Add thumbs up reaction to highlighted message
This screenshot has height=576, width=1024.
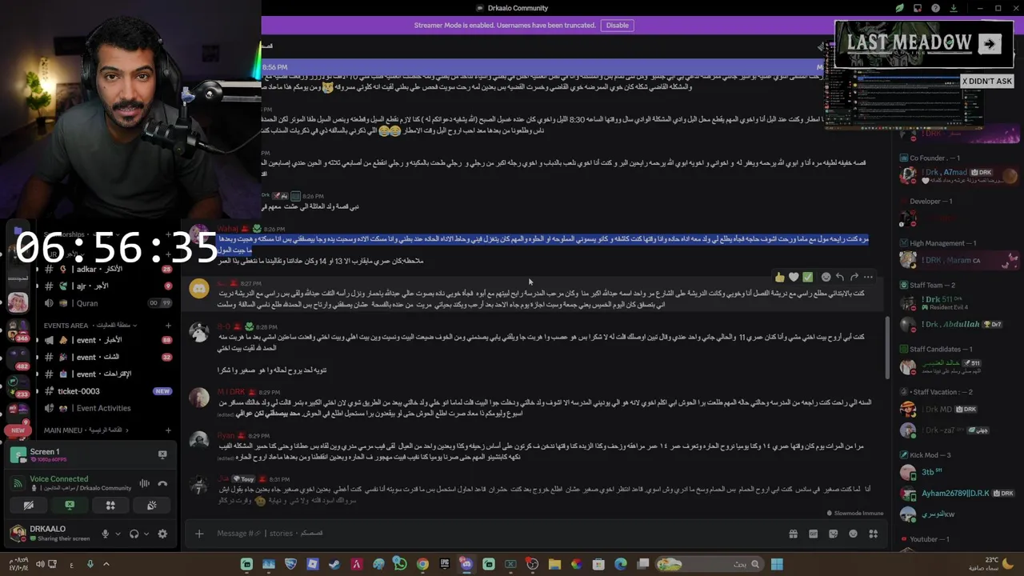pos(779,277)
